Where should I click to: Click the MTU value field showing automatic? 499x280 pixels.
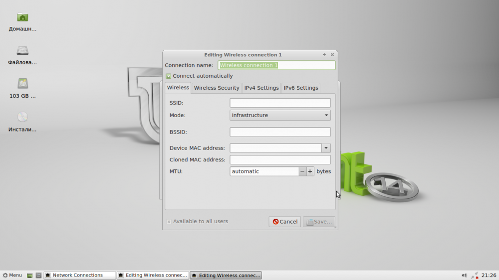click(264, 171)
